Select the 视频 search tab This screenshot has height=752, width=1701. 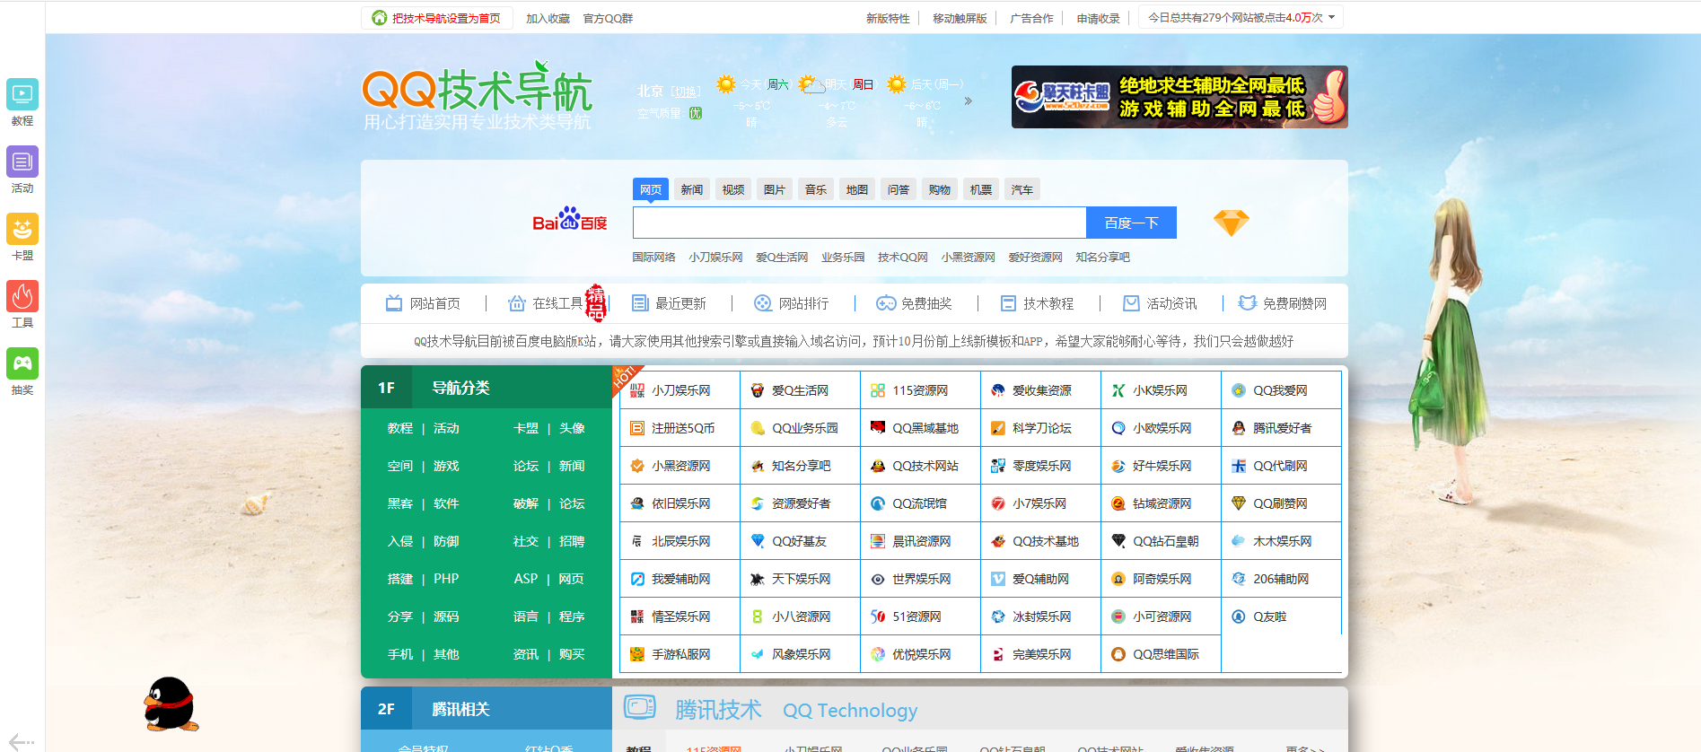pyautogui.click(x=733, y=189)
